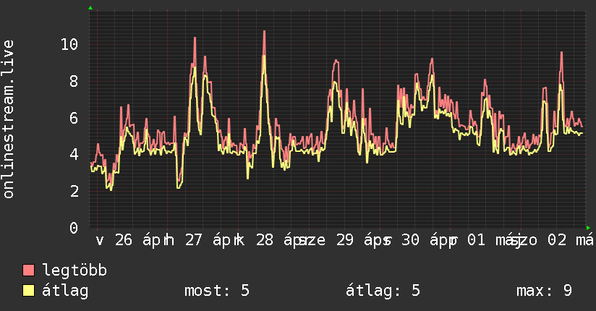Click the yellow átlag legend swatch
Image resolution: width=596 pixels, height=311 pixels.
(28, 290)
